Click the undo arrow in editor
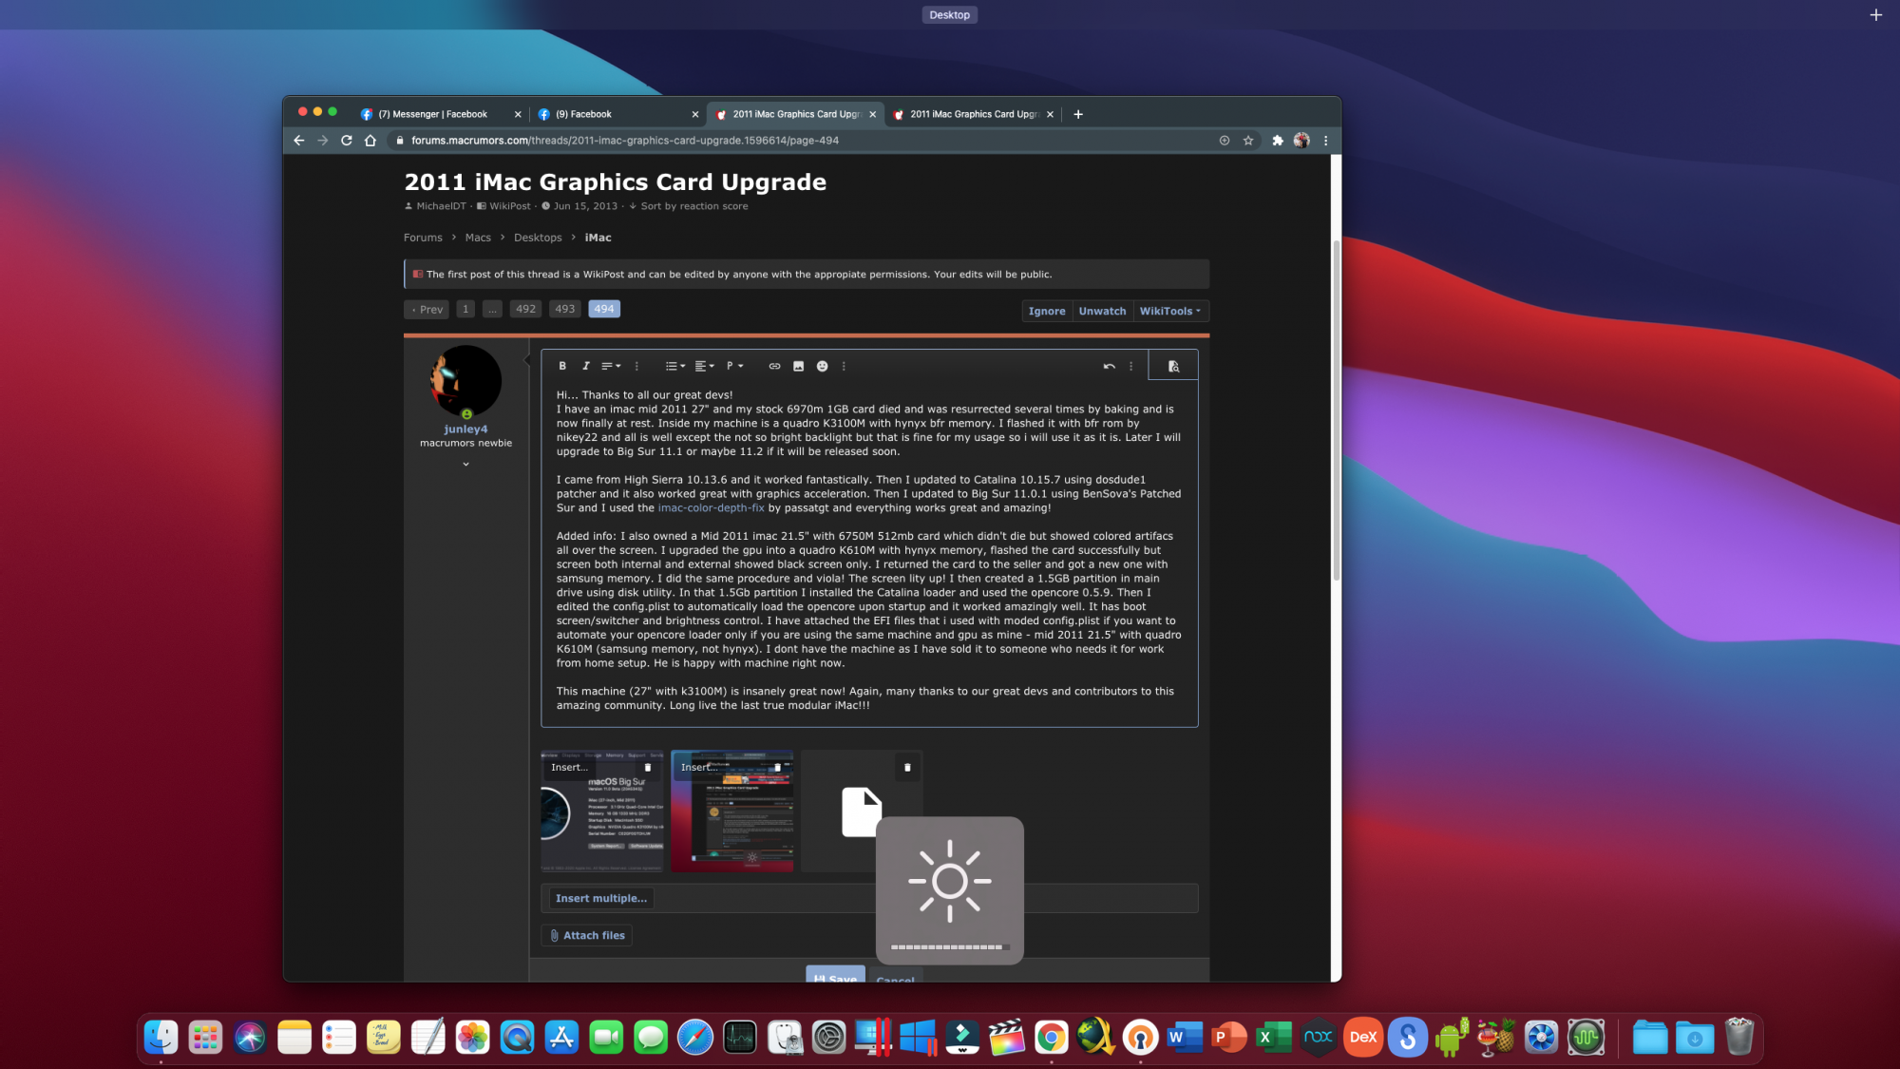Screen dimensions: 1900x1069 (x=1109, y=366)
